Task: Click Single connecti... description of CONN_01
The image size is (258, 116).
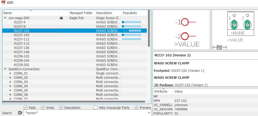Action: [108, 73]
